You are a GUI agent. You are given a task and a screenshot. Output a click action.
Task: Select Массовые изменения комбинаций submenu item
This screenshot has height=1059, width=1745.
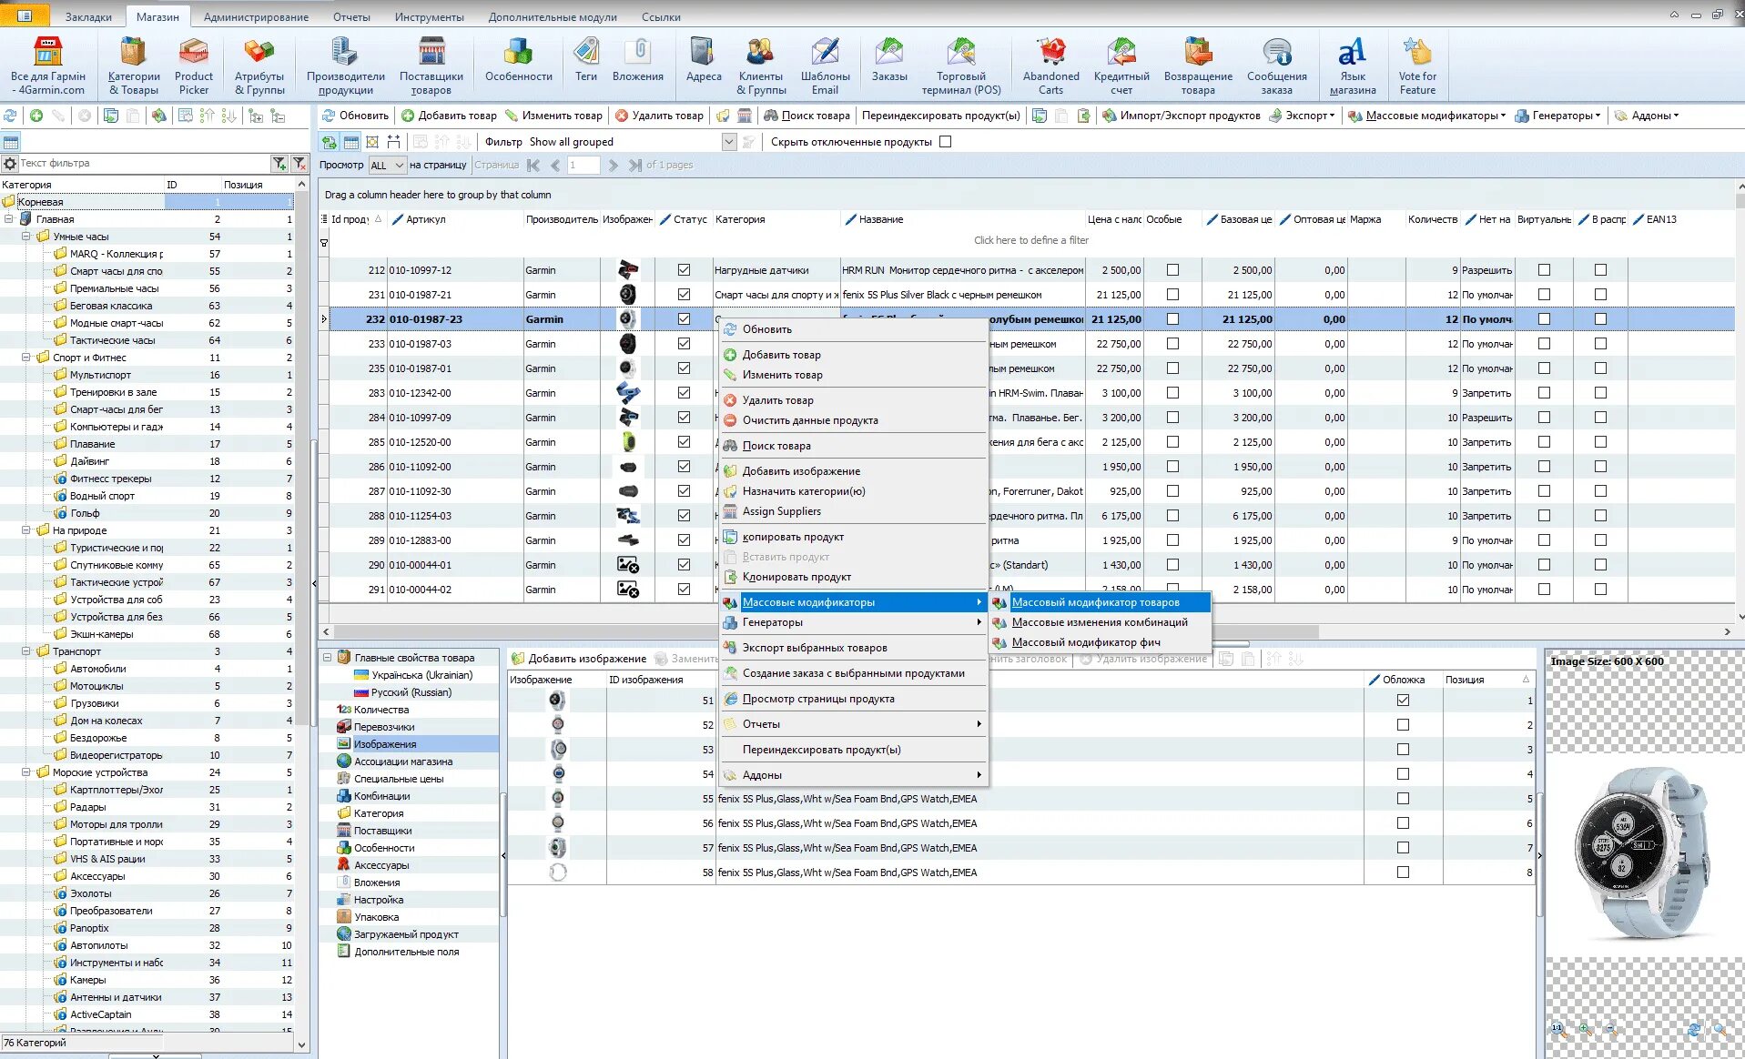pos(1100,622)
